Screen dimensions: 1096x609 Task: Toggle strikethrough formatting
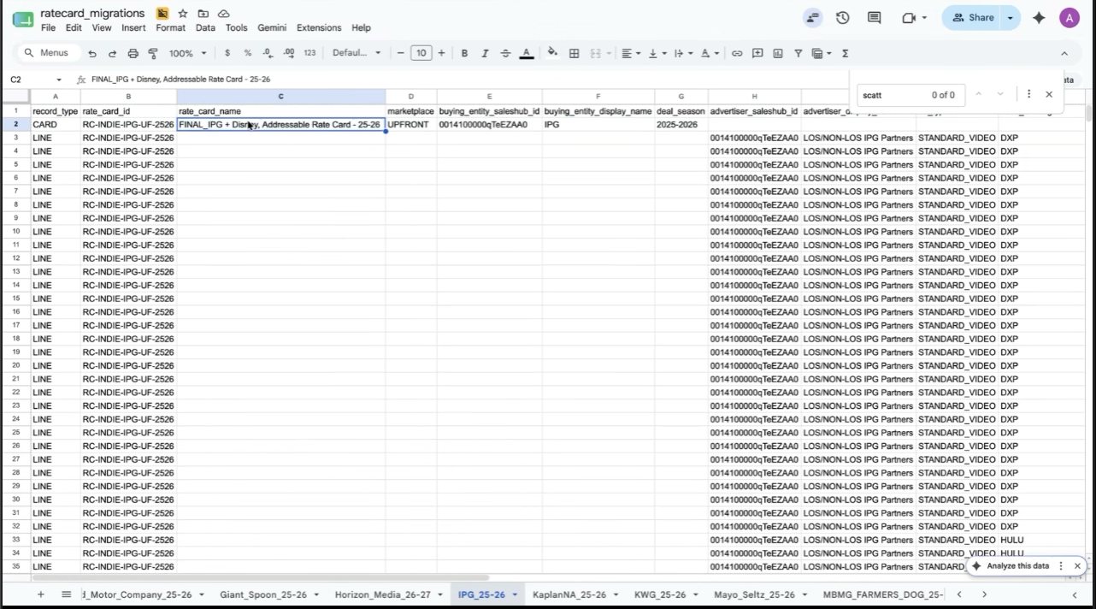coord(505,53)
